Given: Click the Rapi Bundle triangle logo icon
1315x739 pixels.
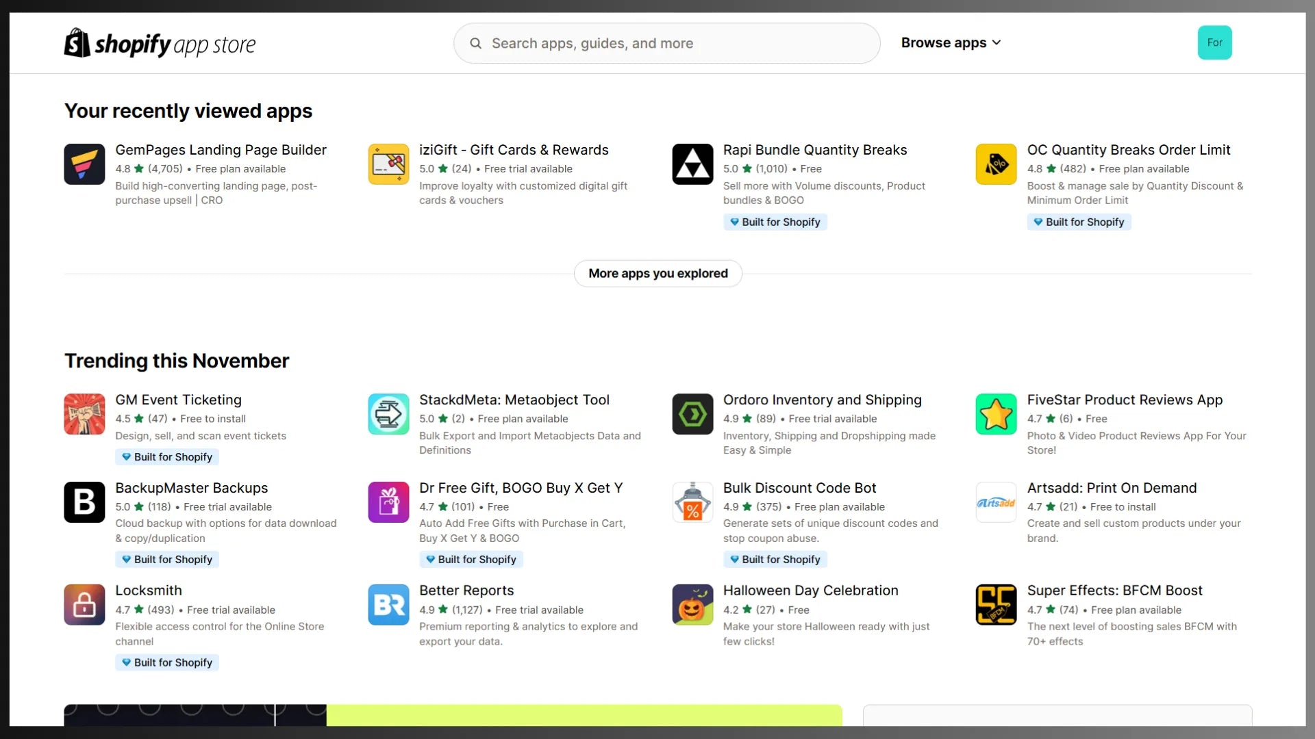Looking at the screenshot, I should 692,164.
